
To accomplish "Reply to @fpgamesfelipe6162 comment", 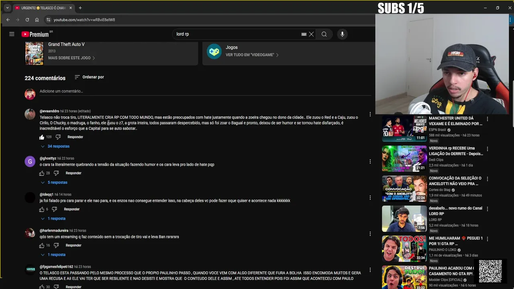I will (73, 287).
